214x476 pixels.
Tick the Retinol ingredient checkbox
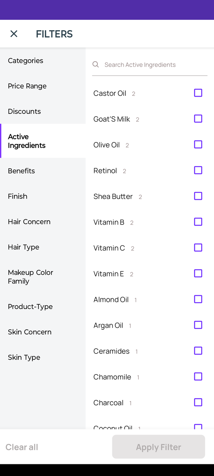pos(198,170)
